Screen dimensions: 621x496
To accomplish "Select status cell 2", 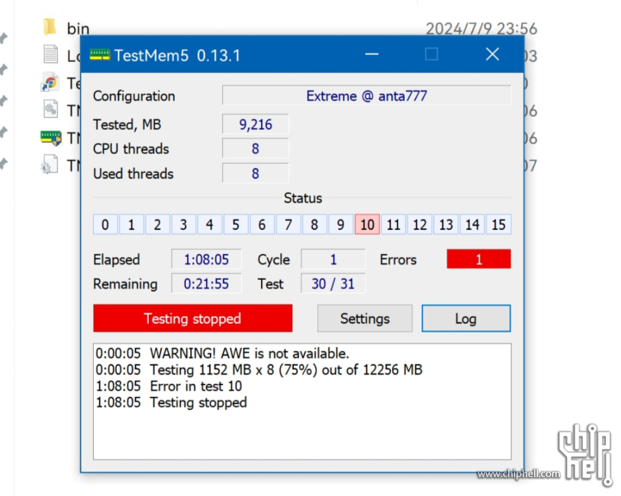I will (x=158, y=224).
